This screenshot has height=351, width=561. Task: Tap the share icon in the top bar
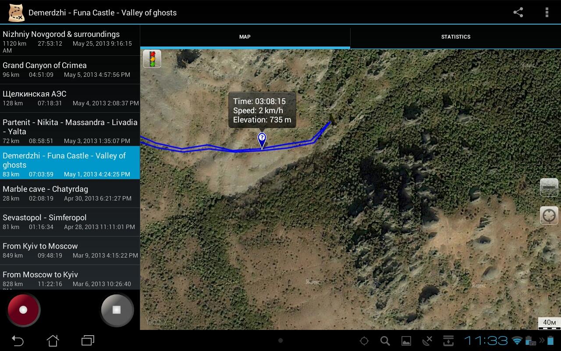point(518,12)
